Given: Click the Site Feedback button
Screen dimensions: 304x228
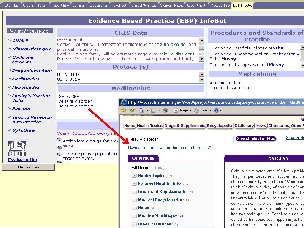Looking at the screenshot, I should [28, 167].
